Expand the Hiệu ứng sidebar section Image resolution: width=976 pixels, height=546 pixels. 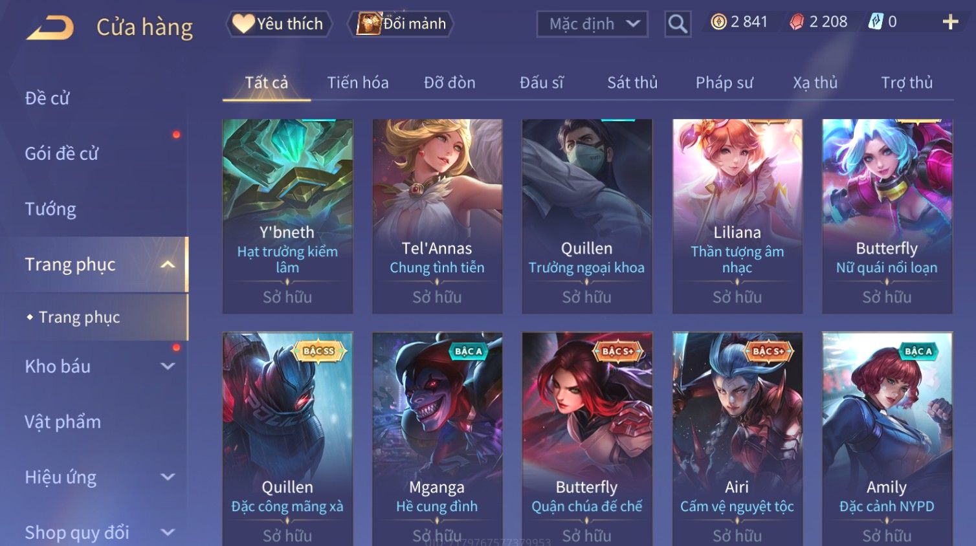tap(168, 477)
